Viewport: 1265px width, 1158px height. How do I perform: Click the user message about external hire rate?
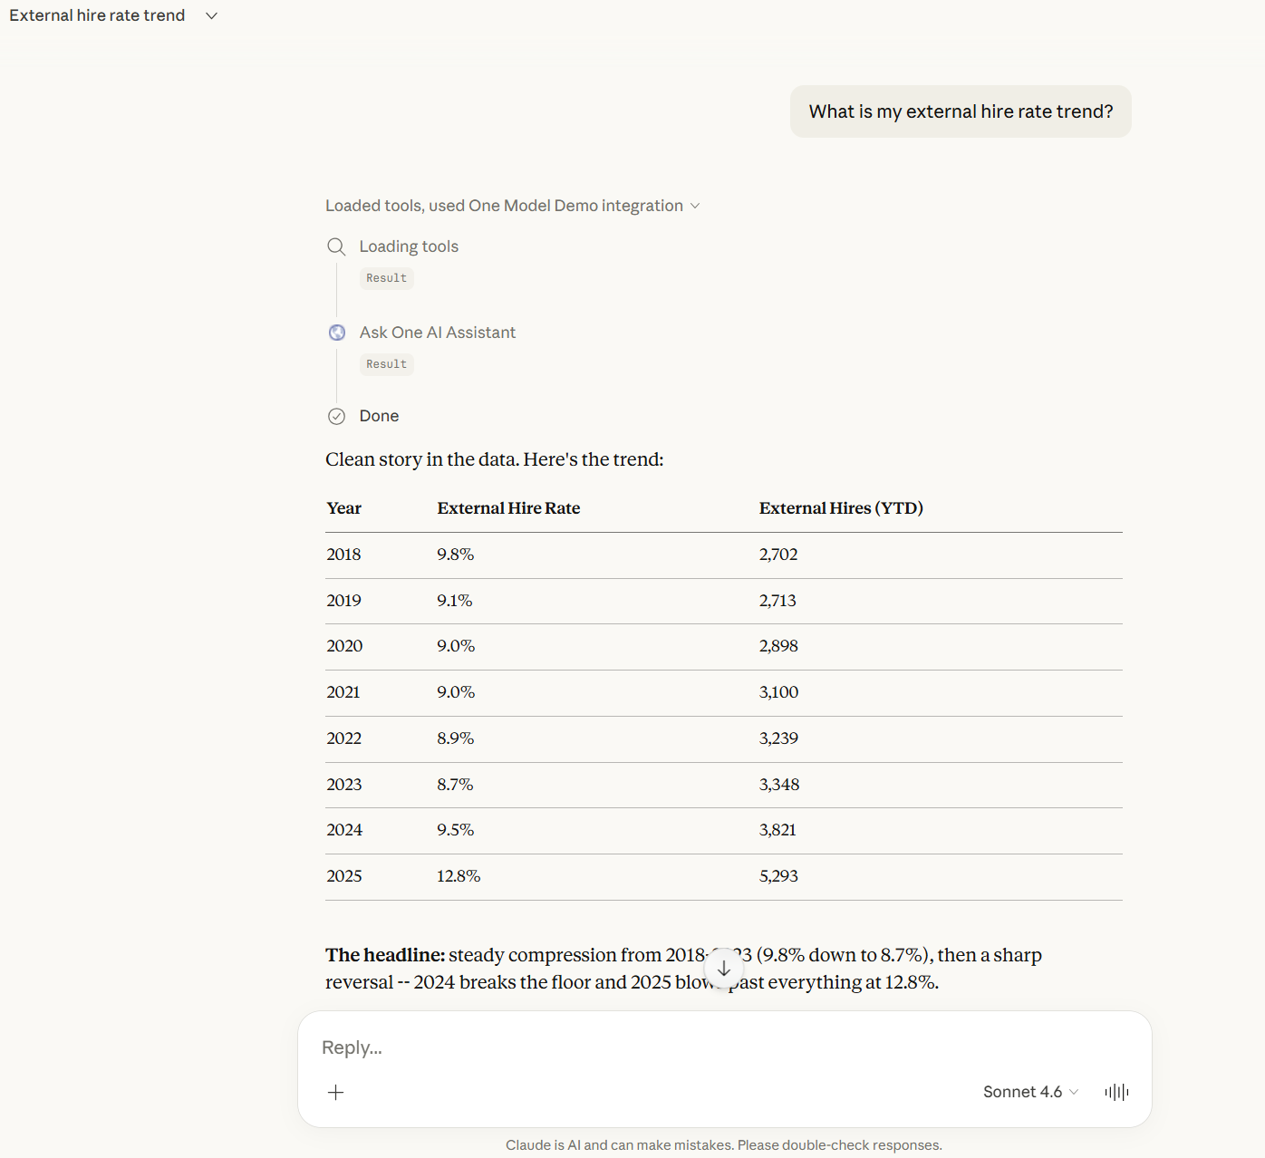961,111
